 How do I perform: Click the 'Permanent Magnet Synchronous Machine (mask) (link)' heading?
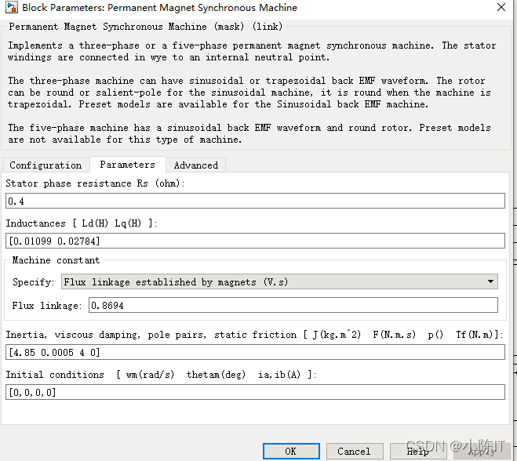[x=145, y=27]
